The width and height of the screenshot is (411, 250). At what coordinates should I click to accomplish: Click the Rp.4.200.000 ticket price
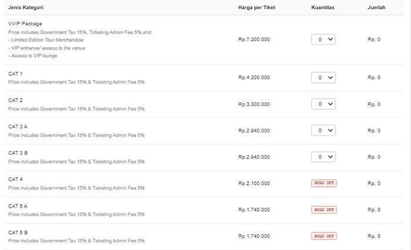pos(254,78)
